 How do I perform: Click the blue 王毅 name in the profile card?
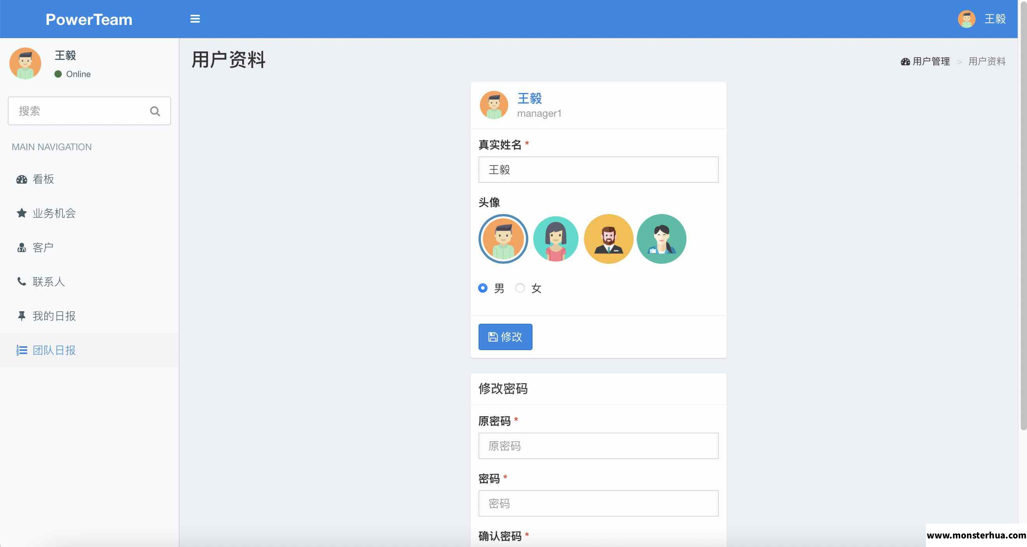coord(529,98)
